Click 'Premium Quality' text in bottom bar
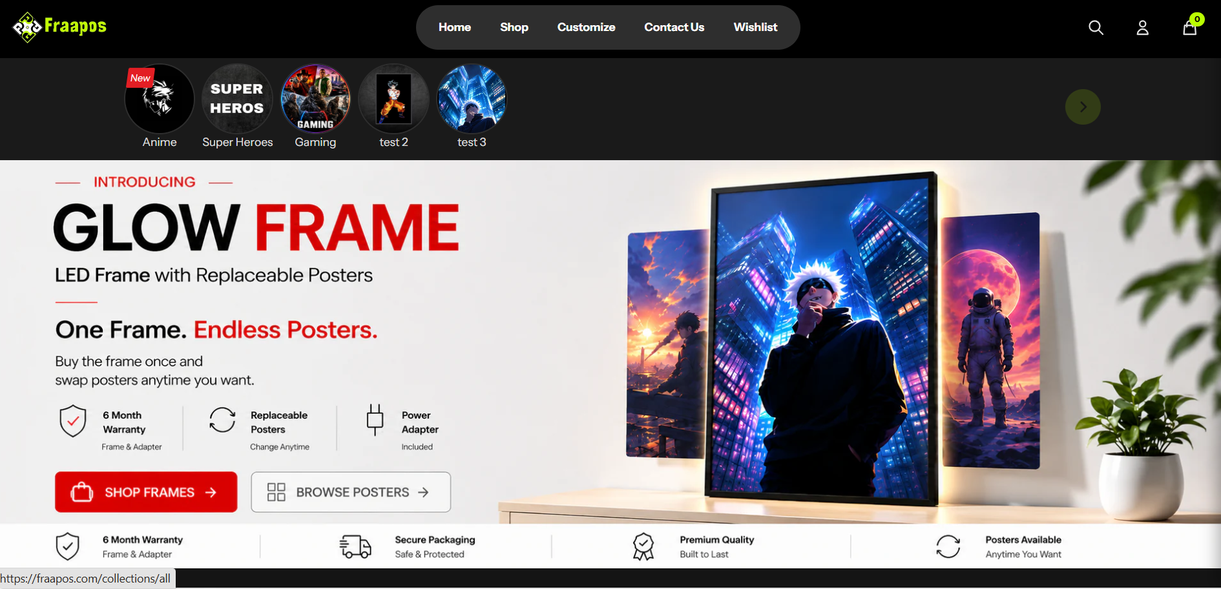 716,540
